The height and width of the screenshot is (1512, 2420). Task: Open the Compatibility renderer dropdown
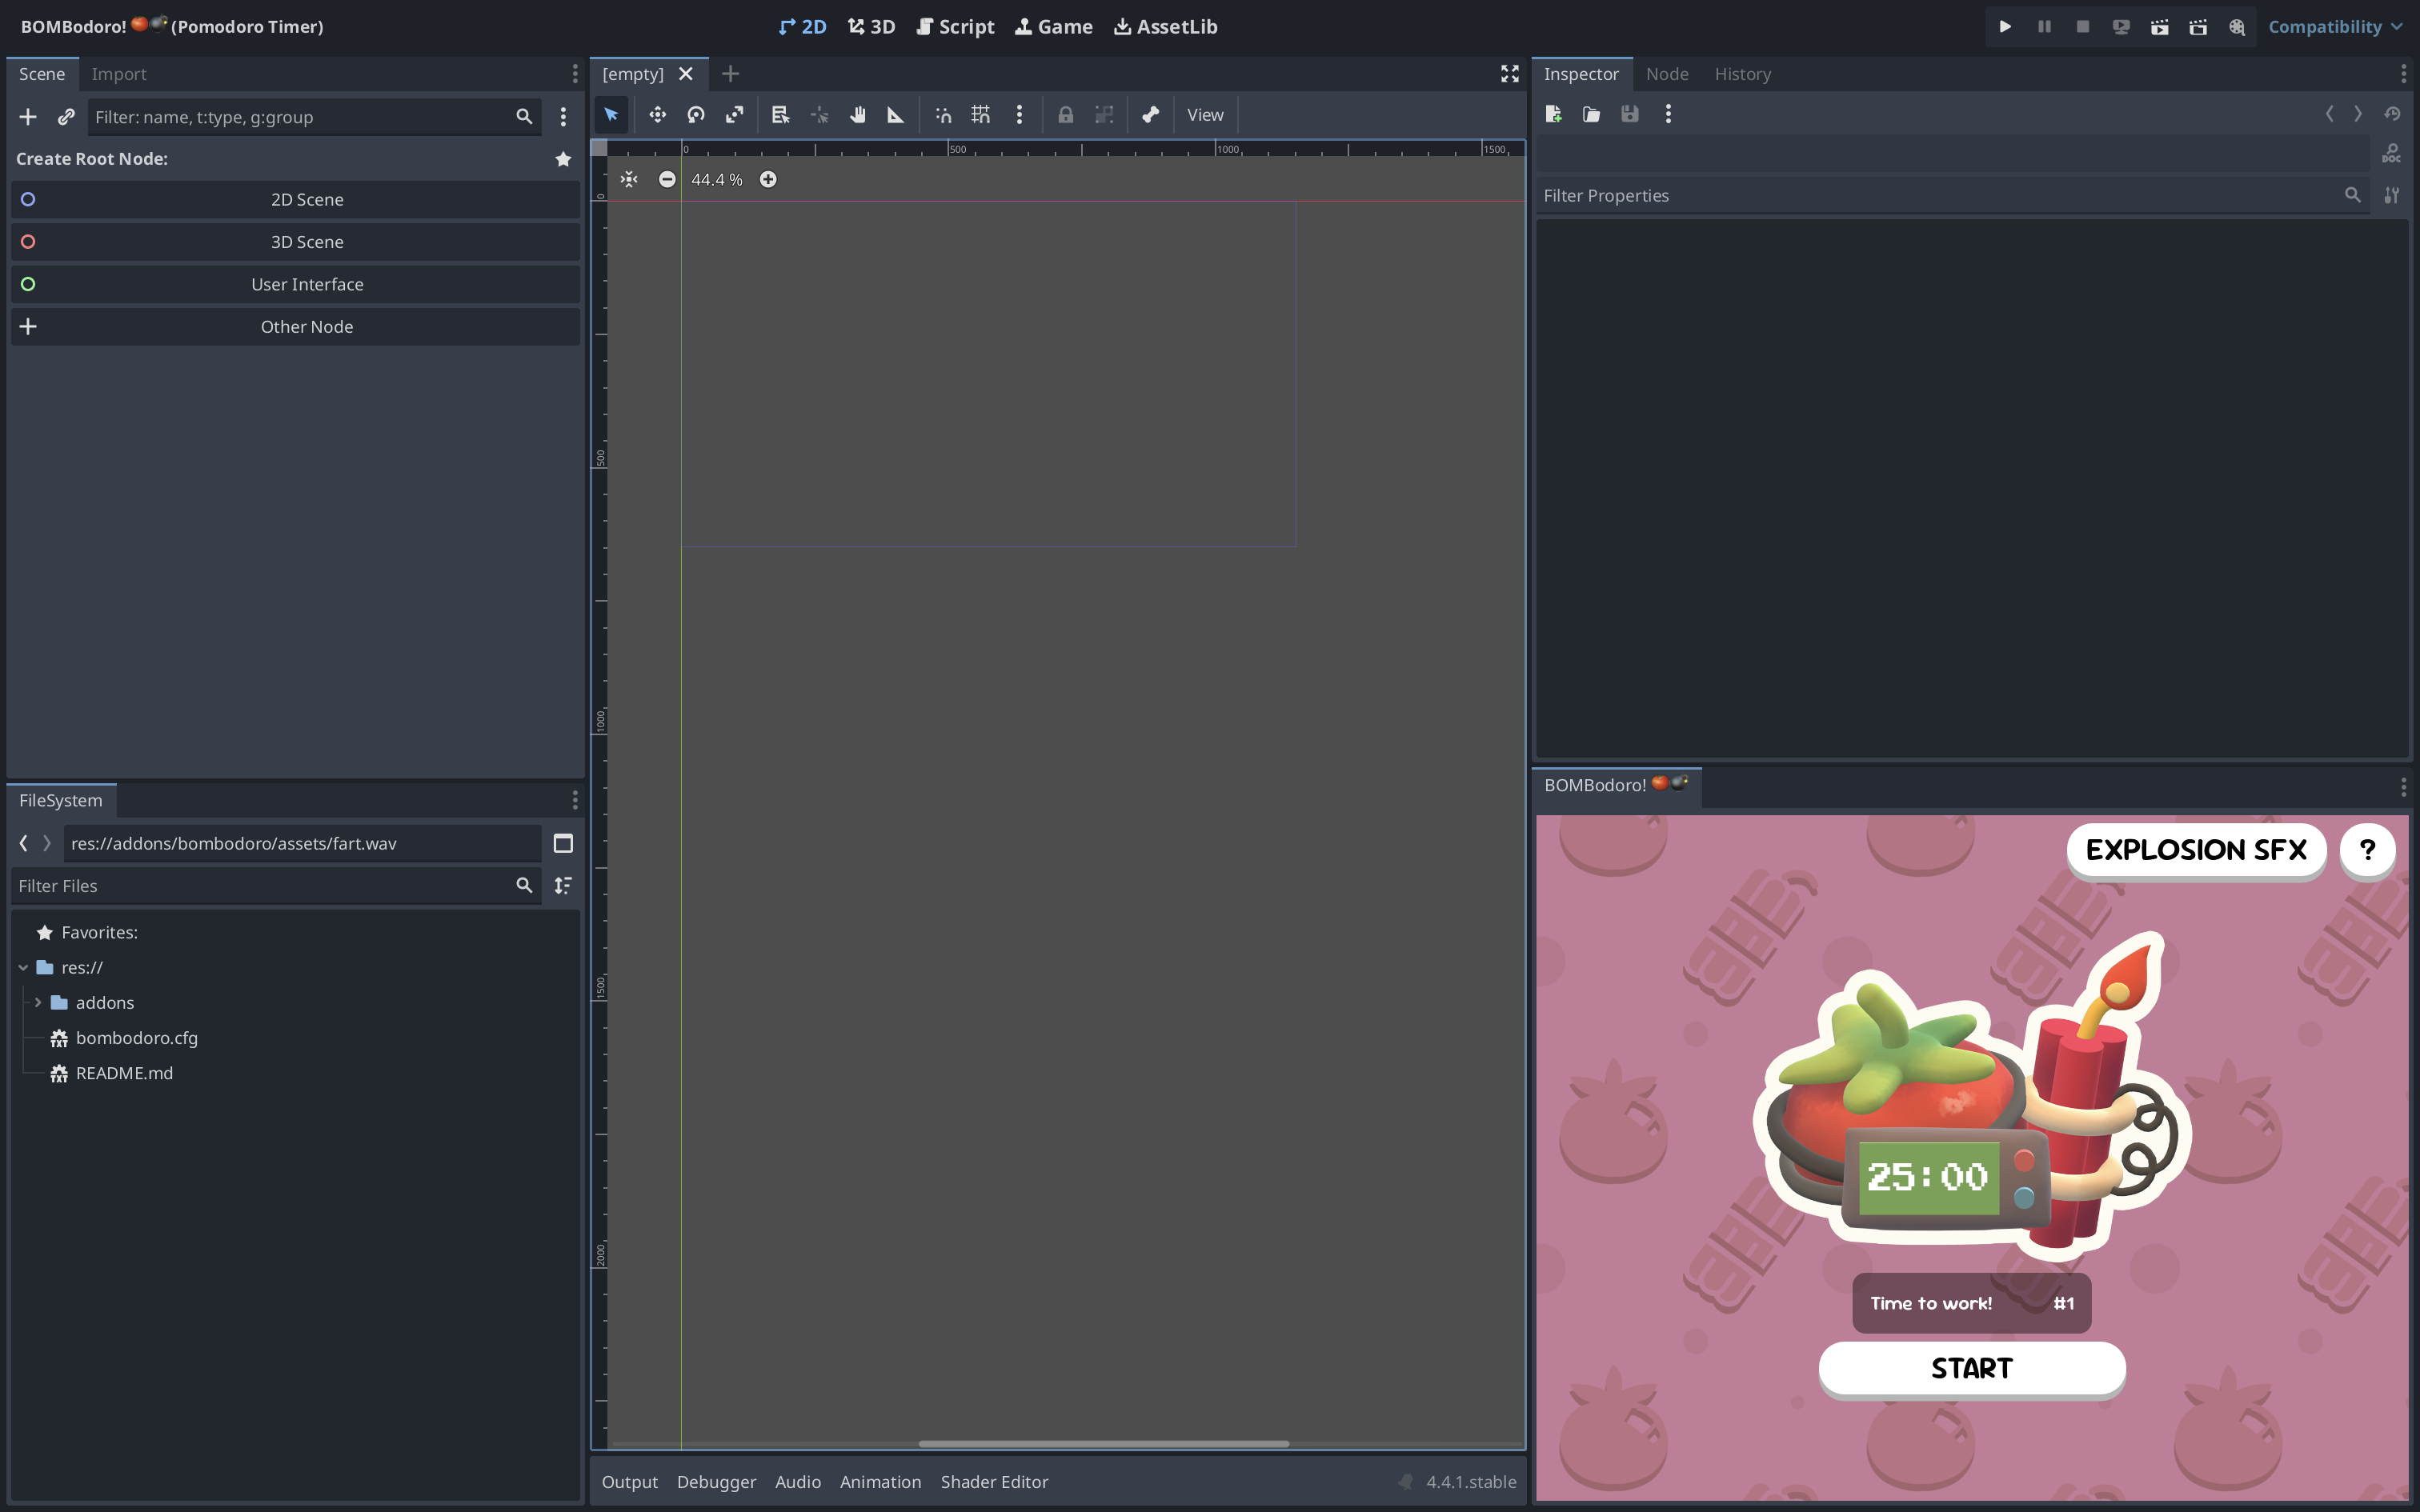(x=2334, y=27)
